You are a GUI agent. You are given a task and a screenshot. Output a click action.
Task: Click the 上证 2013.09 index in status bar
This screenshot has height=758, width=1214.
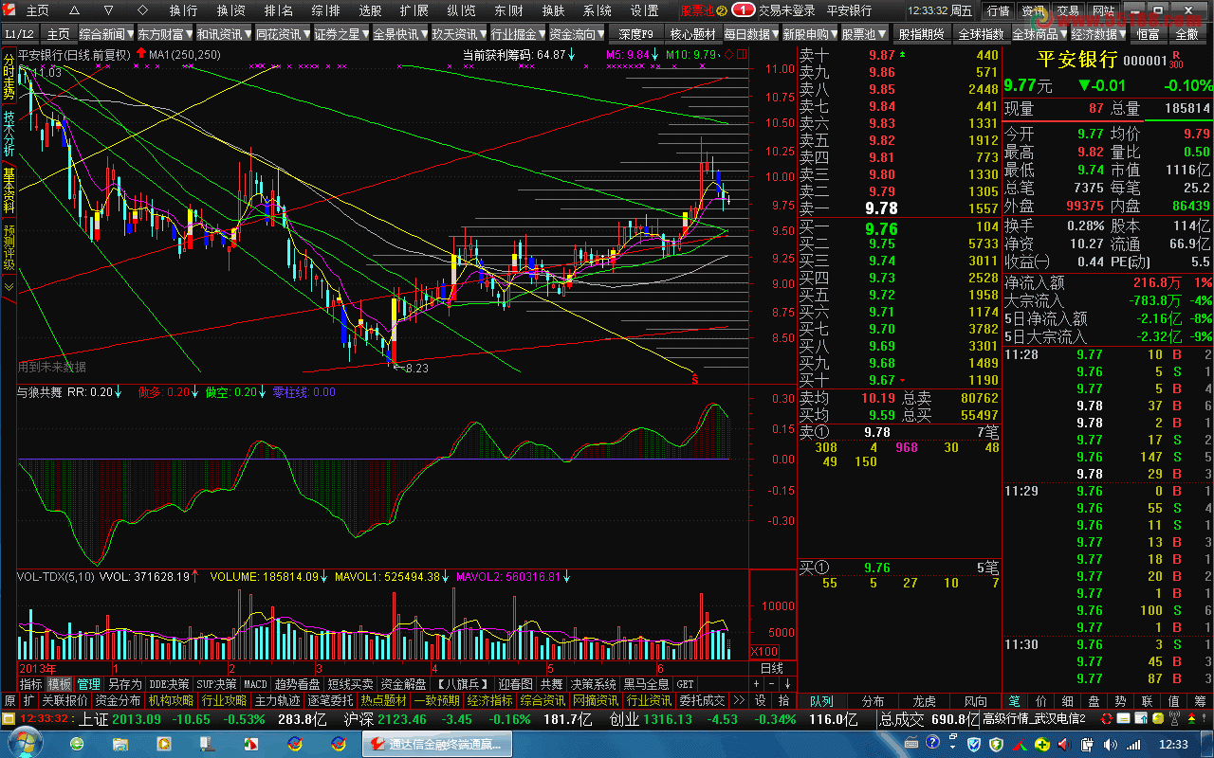[119, 719]
